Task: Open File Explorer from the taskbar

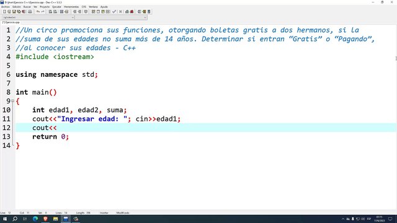Action: (55, 219)
